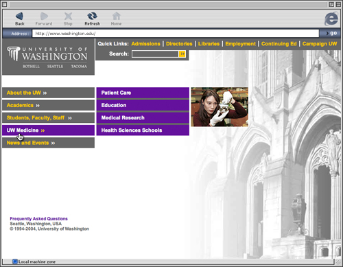Click the copyright 1994-2004 text

point(49,229)
